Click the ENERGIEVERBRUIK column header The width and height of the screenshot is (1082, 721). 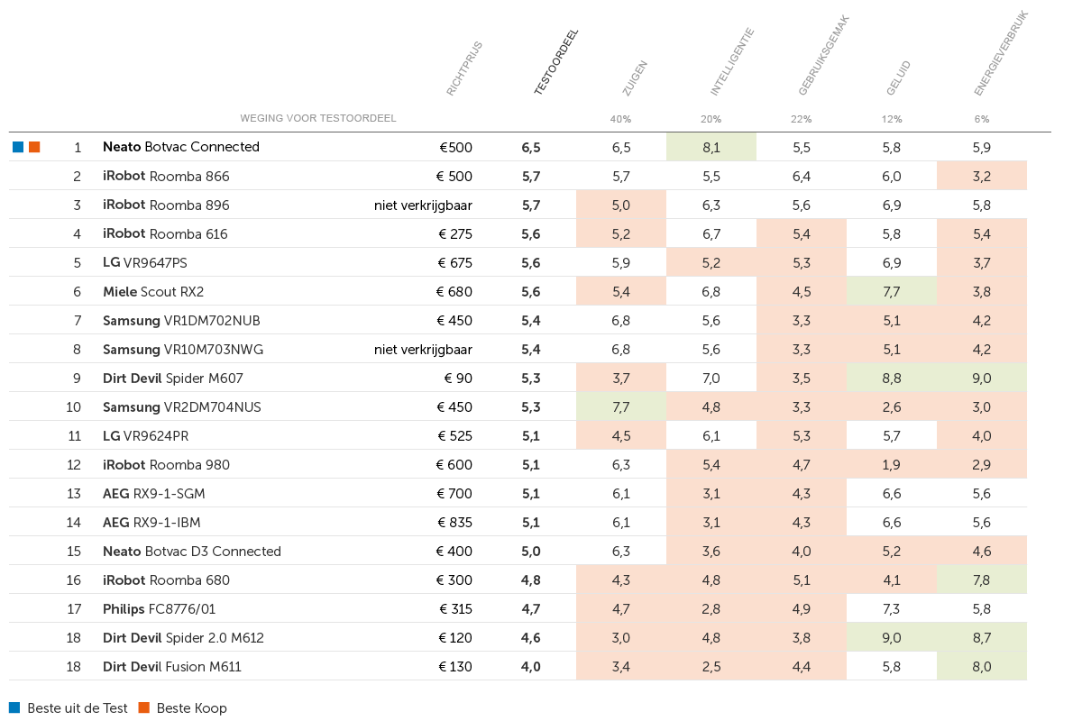click(1001, 53)
